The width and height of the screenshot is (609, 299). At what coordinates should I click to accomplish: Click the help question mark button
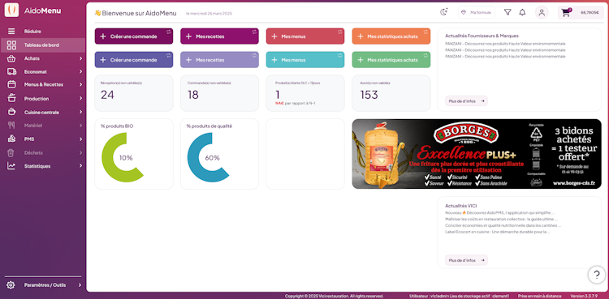(597, 275)
